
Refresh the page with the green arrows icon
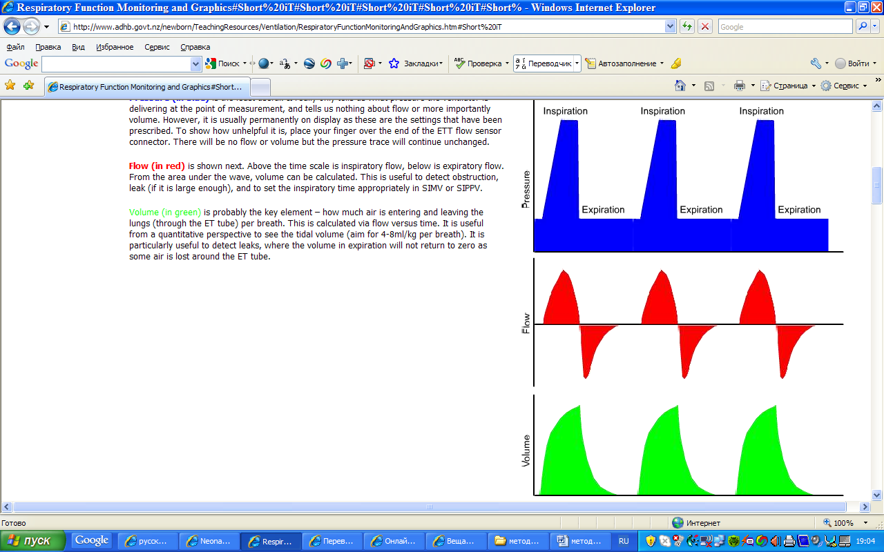[687, 27]
